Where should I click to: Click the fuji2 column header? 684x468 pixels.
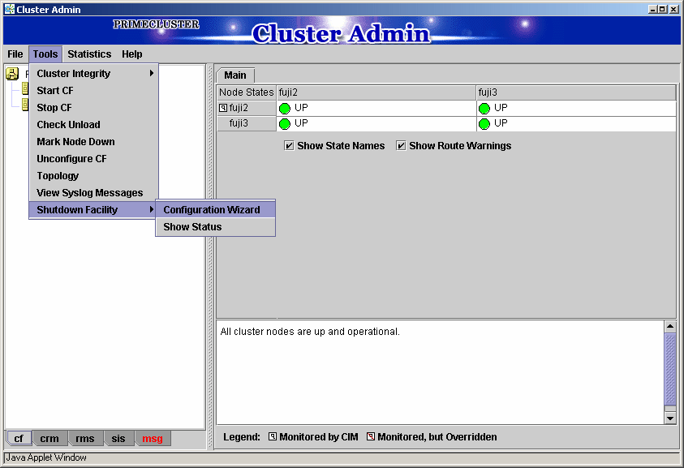[x=376, y=92]
